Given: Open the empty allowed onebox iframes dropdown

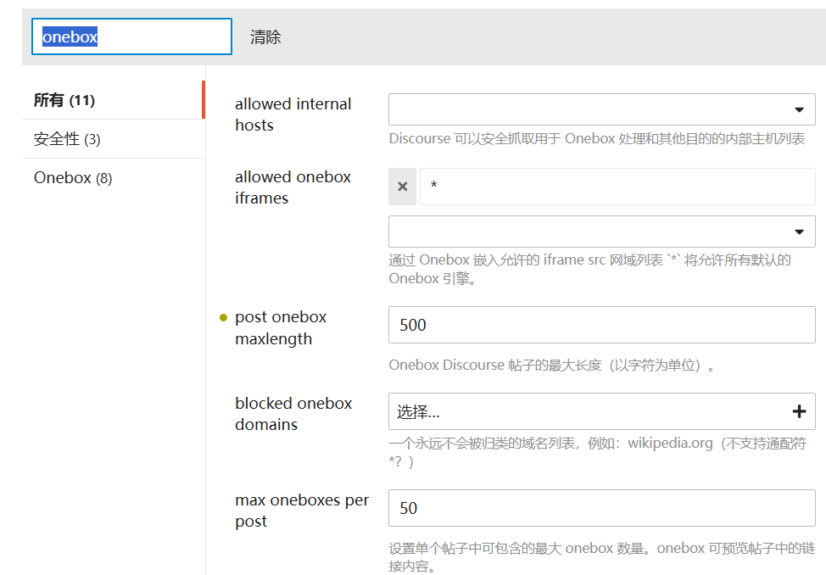Looking at the screenshot, I should 601,231.
